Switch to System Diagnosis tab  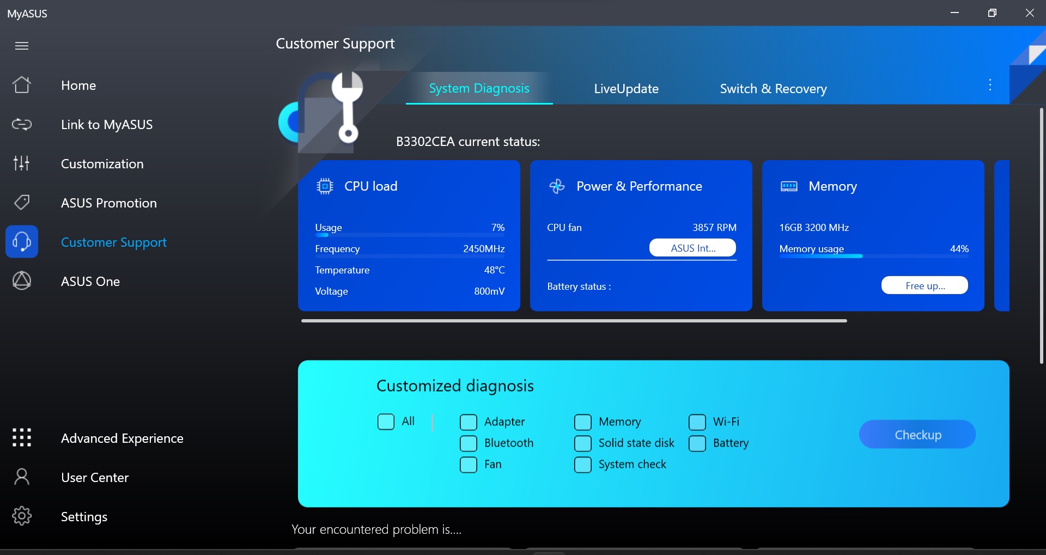coord(479,88)
